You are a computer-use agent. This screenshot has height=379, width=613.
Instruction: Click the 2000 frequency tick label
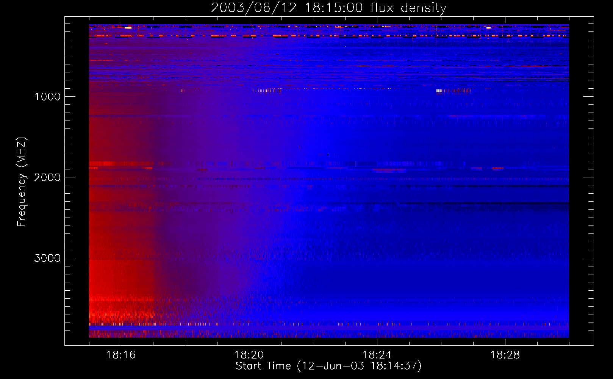point(47,177)
